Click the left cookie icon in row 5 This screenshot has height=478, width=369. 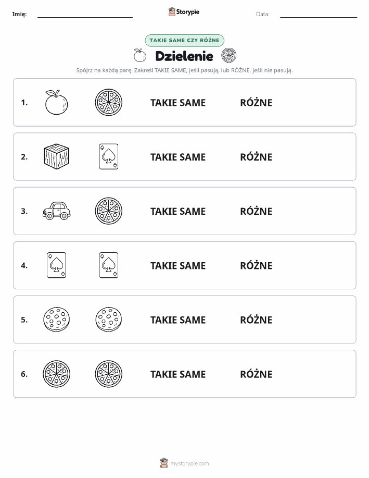tap(57, 320)
